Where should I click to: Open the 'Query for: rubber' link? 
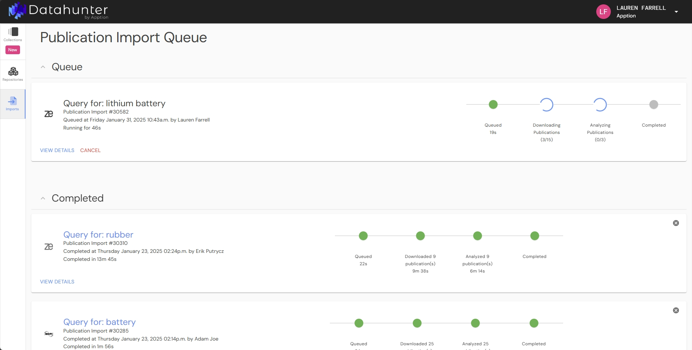coord(98,235)
